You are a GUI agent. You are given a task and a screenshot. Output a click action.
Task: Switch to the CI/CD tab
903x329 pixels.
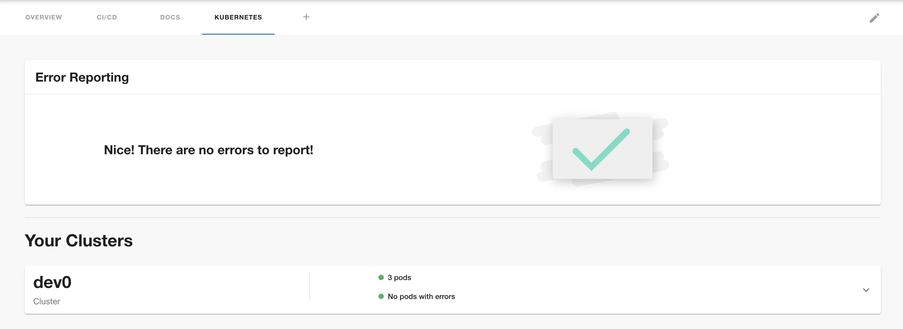coord(107,17)
